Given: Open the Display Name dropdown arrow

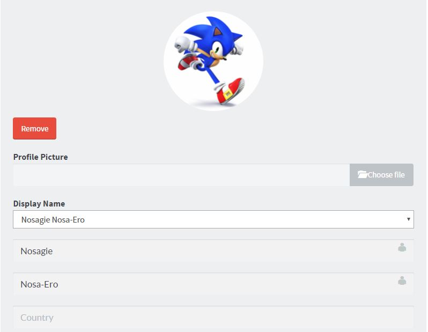Looking at the screenshot, I should [x=408, y=219].
